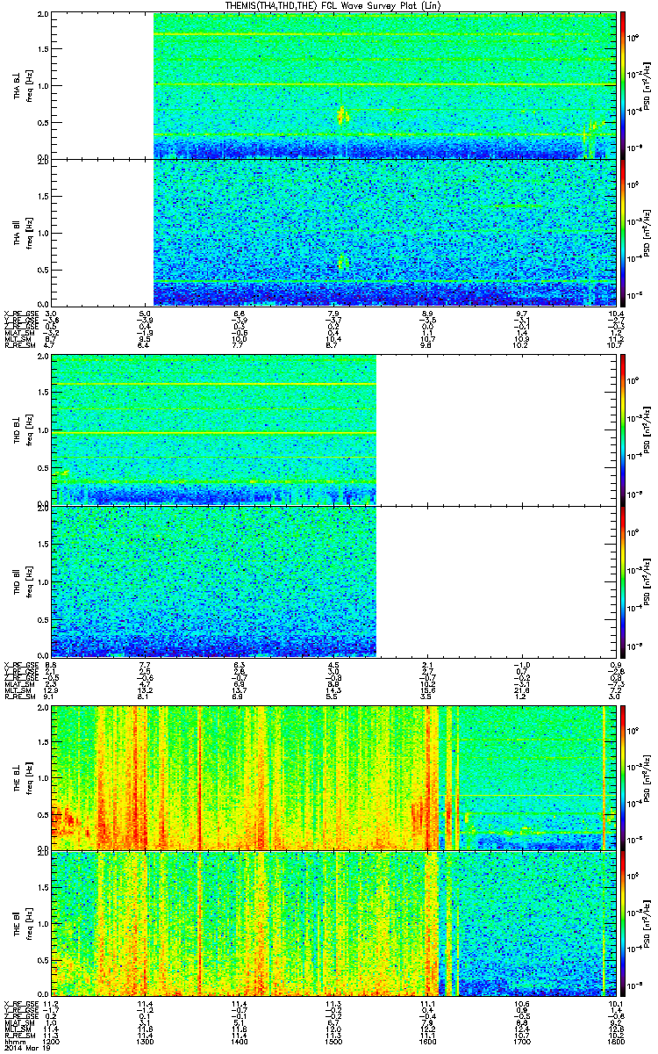This screenshot has height=1054, width=658.
Task: Click the THA B⊥ panel color bar
Action: pyautogui.click(x=625, y=85)
